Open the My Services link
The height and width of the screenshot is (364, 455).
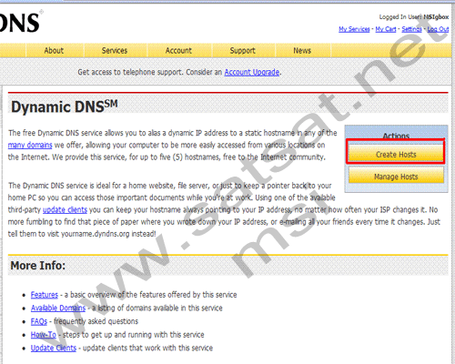[354, 29]
